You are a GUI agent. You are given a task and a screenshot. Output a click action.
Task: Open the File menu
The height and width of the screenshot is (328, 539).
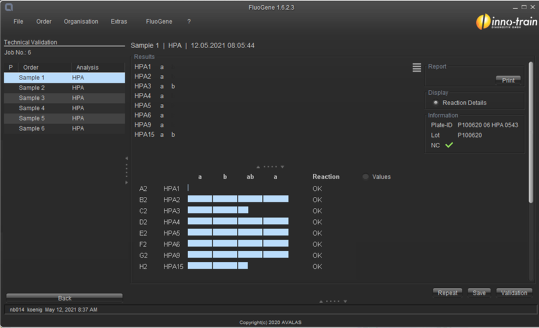pyautogui.click(x=18, y=21)
